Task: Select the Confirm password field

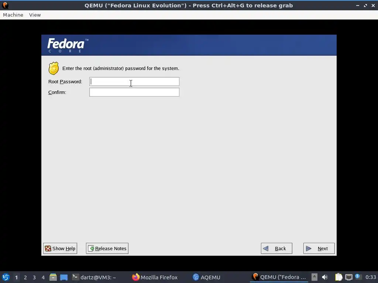Action: 134,92
